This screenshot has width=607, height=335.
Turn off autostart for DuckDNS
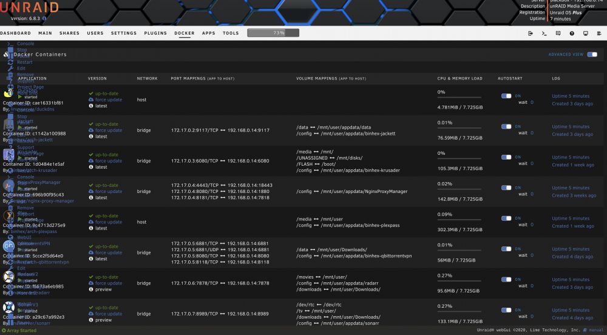pos(506,96)
